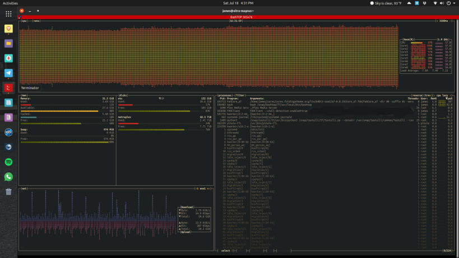The width and height of the screenshot is (459, 258).
Task: Open WhatsApp from the dock
Action: click(8, 176)
